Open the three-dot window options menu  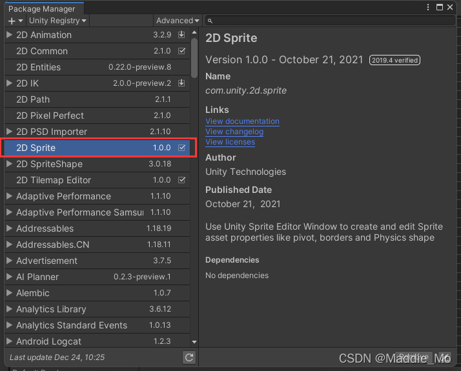pyautogui.click(x=428, y=7)
